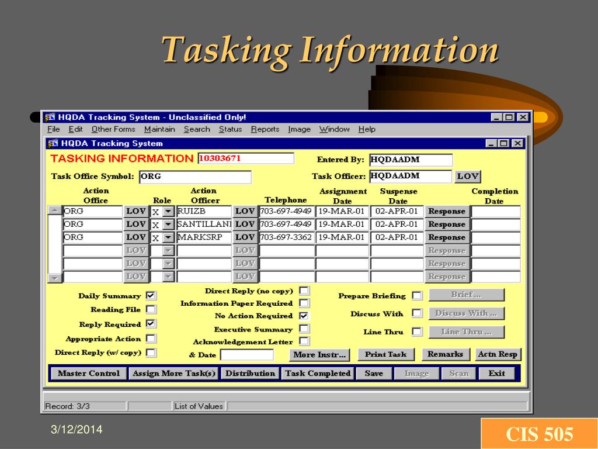
Task: Click the scroll down arrow beside the action rows
Action: tap(55, 278)
